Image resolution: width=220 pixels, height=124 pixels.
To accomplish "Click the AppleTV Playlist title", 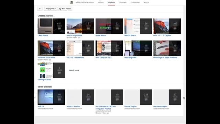I will [x=73, y=106].
